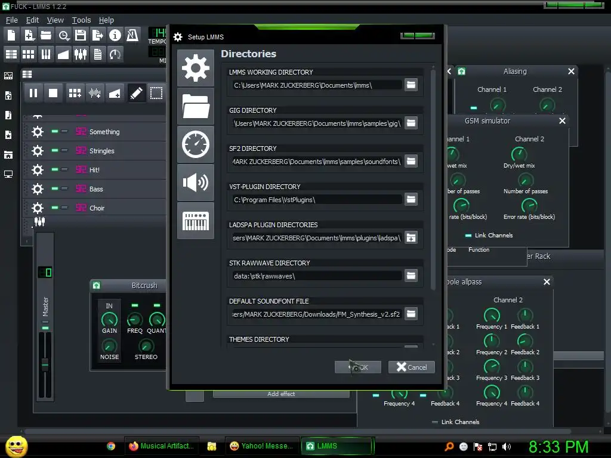
Task: Create new project from template icon
Action: click(29, 35)
